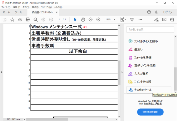
Task: Send file by email envelope icon
Action: (164, 20)
